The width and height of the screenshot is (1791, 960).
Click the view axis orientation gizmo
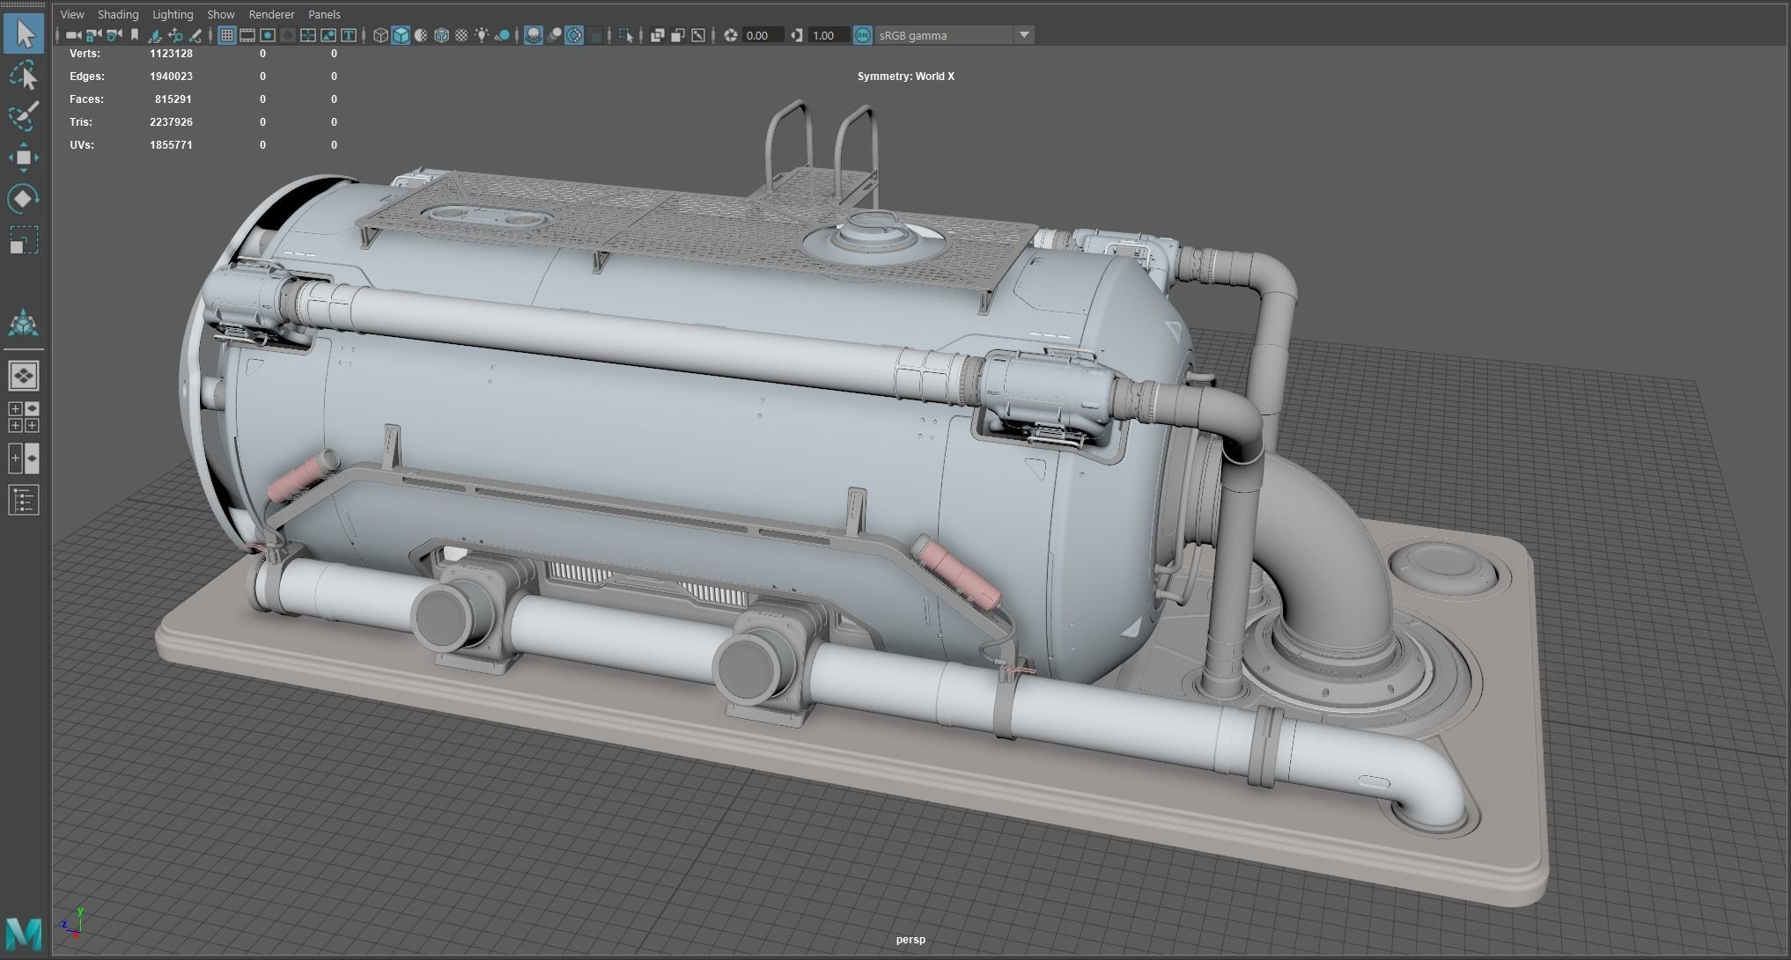pyautogui.click(x=73, y=922)
